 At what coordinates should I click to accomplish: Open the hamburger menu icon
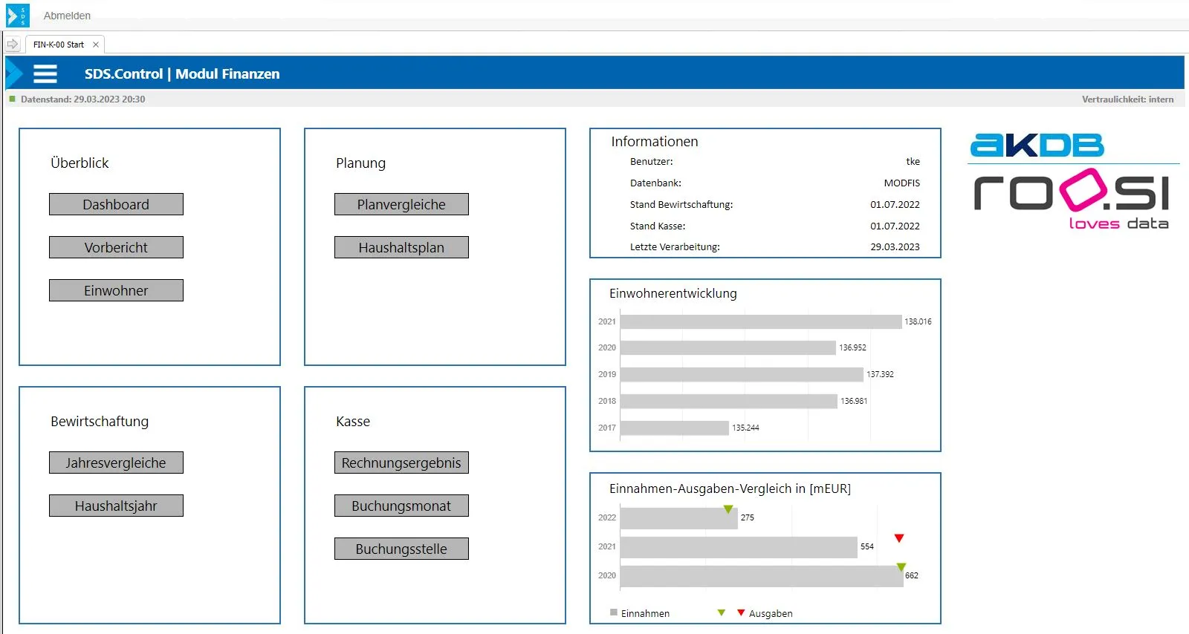click(x=45, y=73)
